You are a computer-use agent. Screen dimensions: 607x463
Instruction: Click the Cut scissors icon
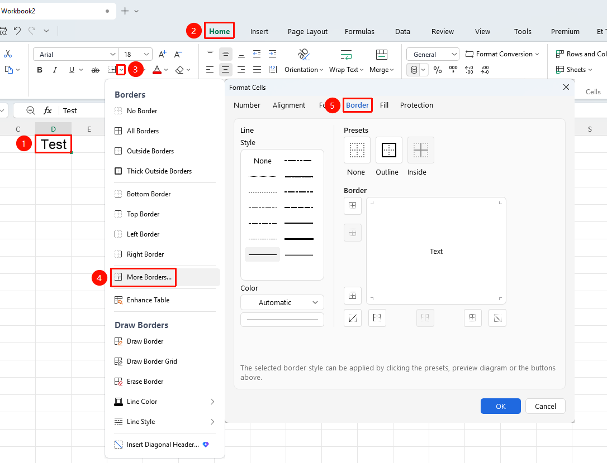pyautogui.click(x=8, y=54)
